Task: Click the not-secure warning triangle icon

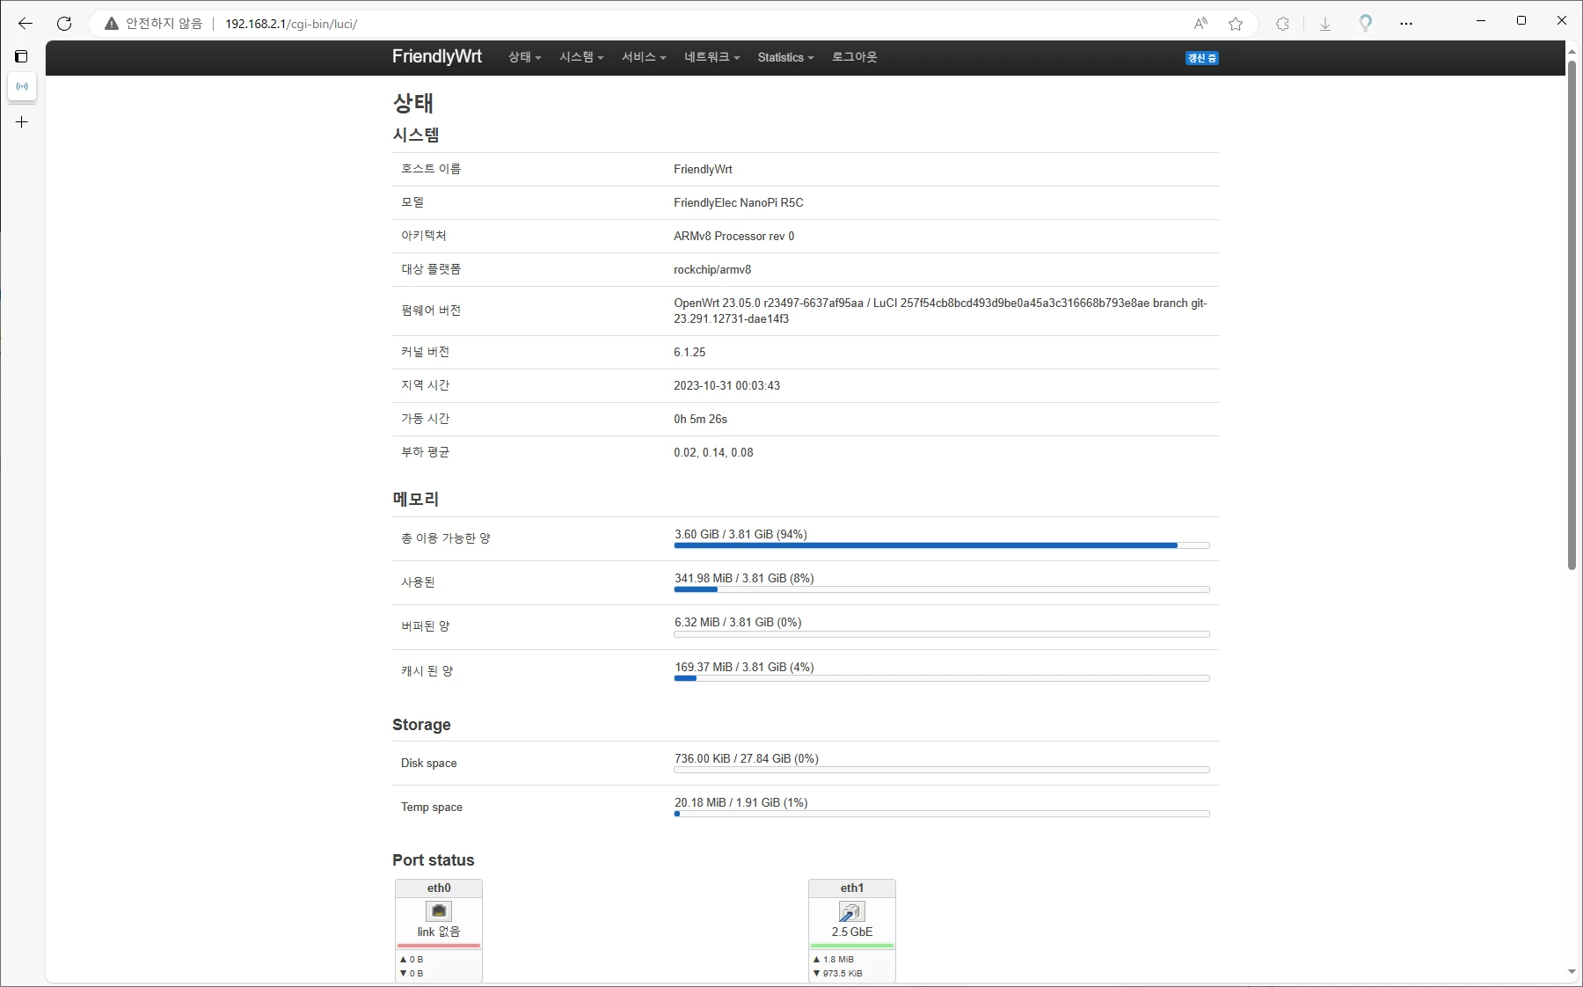Action: click(112, 24)
